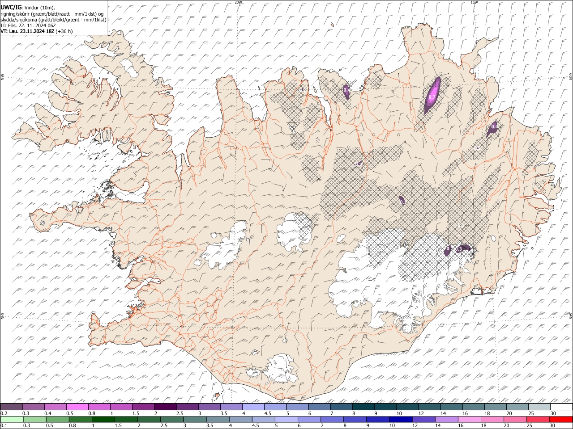Image resolution: width=573 pixels, height=429 pixels.
Task: Click the '30' label in lower legend scale
Action: tap(553, 425)
